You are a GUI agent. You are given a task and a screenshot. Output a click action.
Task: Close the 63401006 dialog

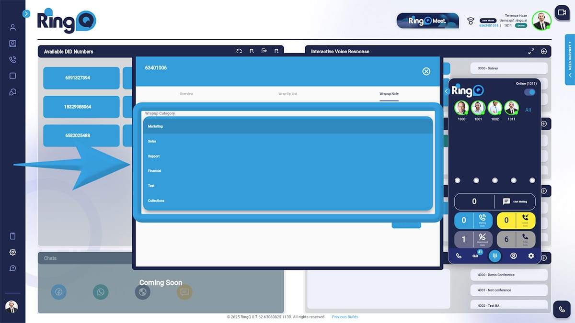click(x=426, y=71)
